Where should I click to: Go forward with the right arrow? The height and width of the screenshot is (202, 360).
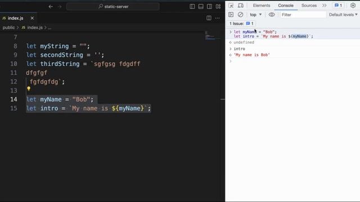60,7
